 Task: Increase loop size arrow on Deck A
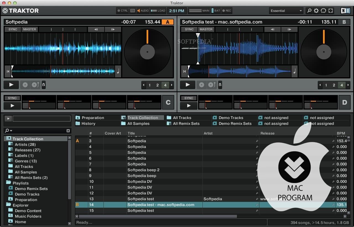tap(171, 85)
